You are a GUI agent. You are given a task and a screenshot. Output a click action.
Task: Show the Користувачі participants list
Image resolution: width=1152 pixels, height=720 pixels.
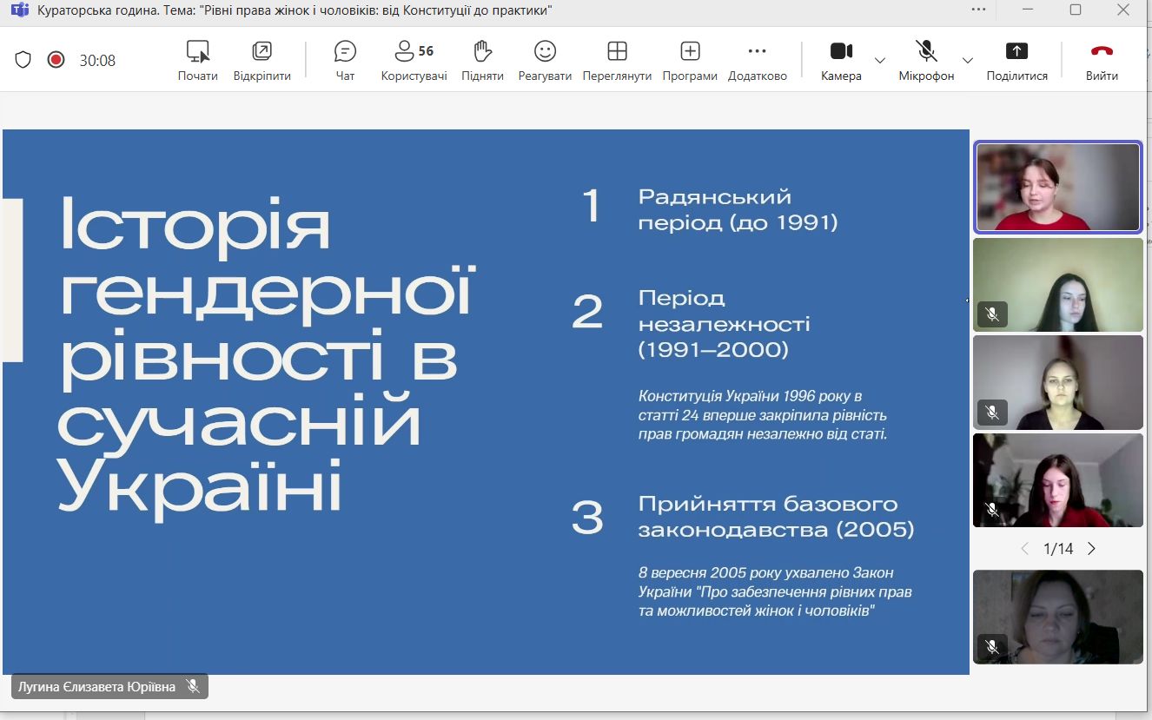click(414, 59)
